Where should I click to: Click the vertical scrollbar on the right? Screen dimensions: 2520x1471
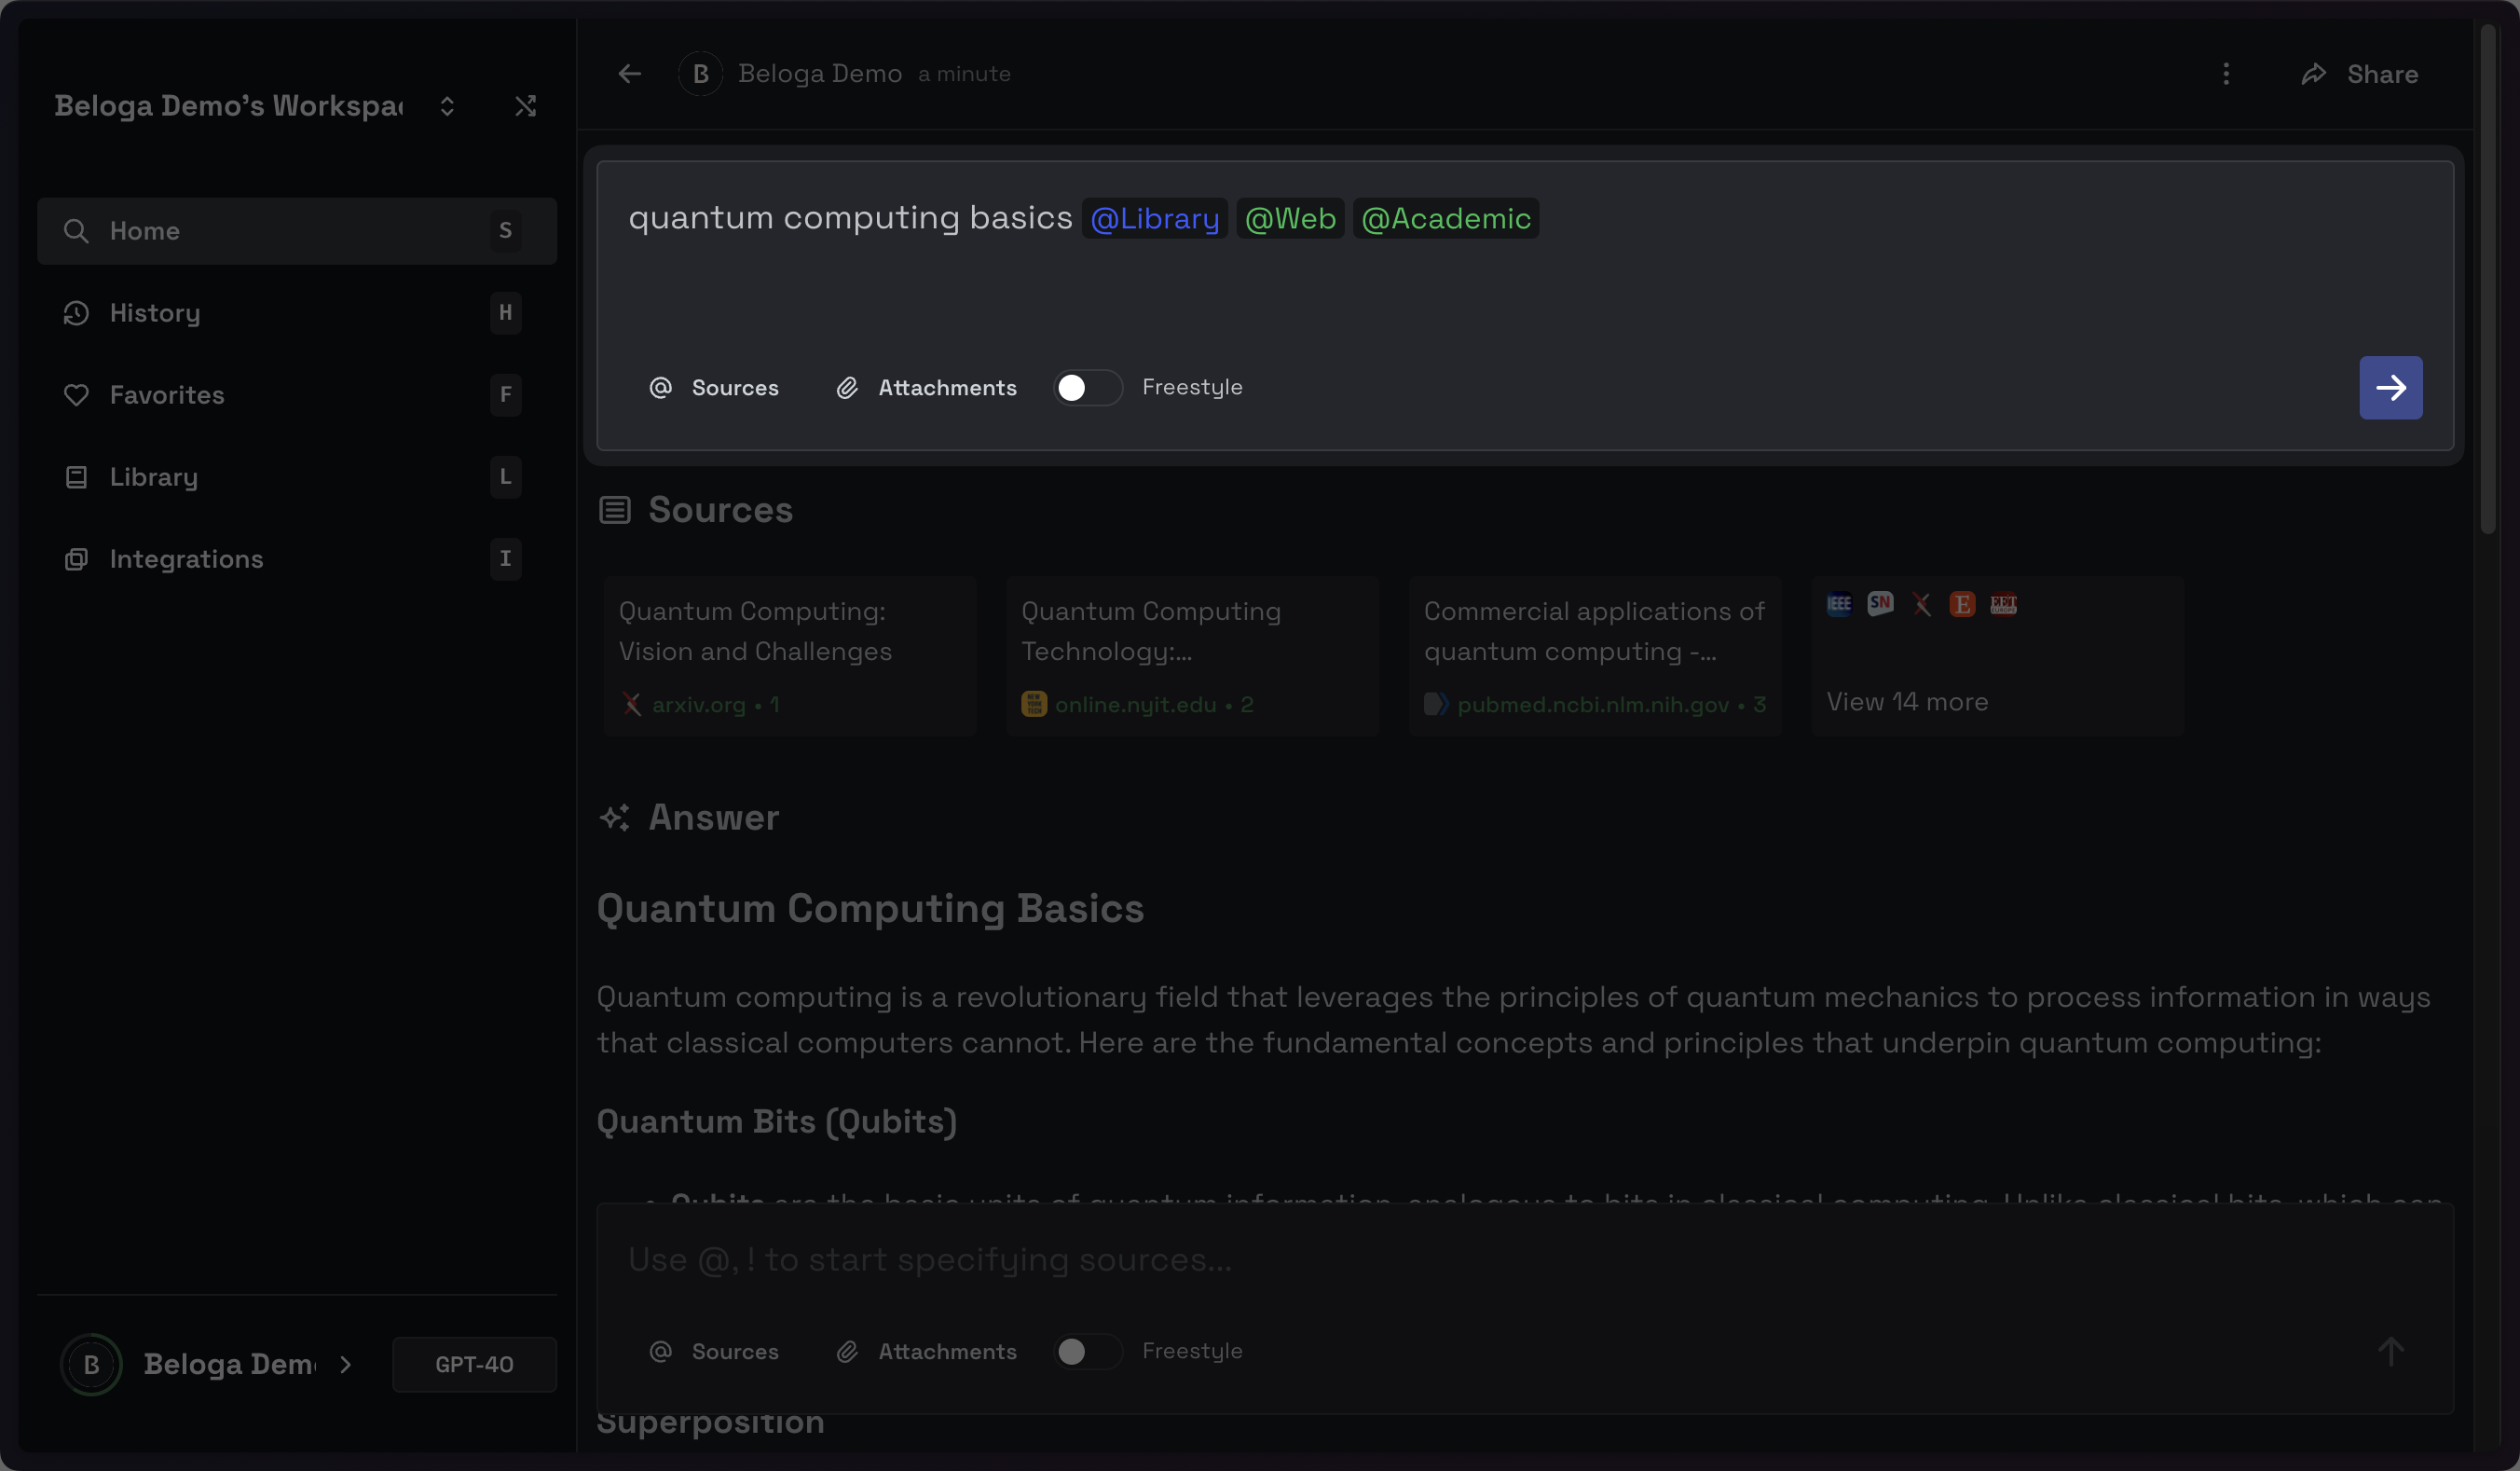(2488, 280)
